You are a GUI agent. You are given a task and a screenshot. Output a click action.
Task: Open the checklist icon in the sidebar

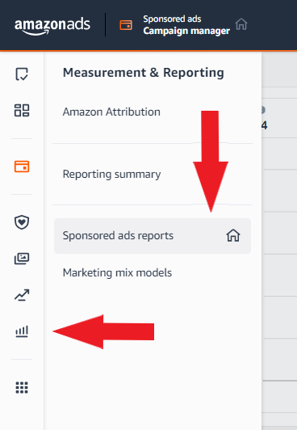22,74
